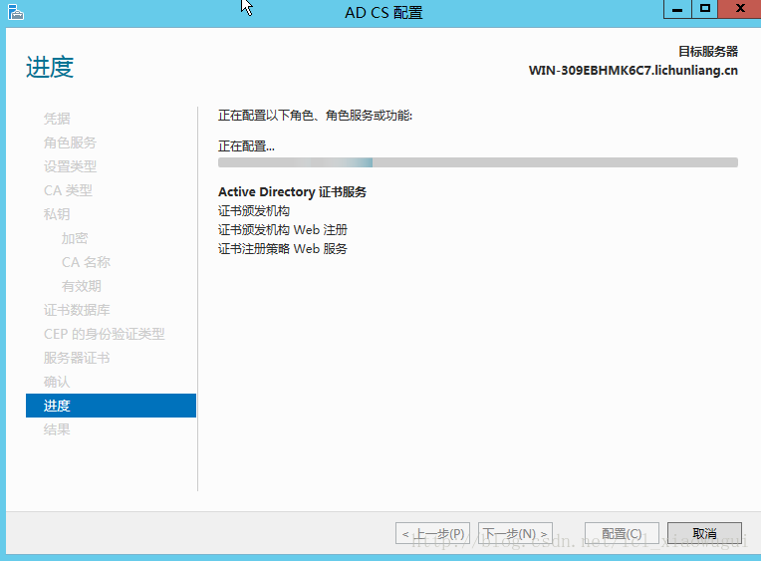Select the 角色服务 step

coord(70,142)
